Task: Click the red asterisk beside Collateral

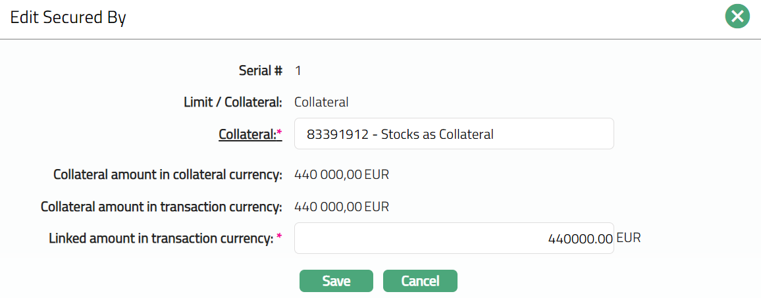Action: (x=279, y=133)
